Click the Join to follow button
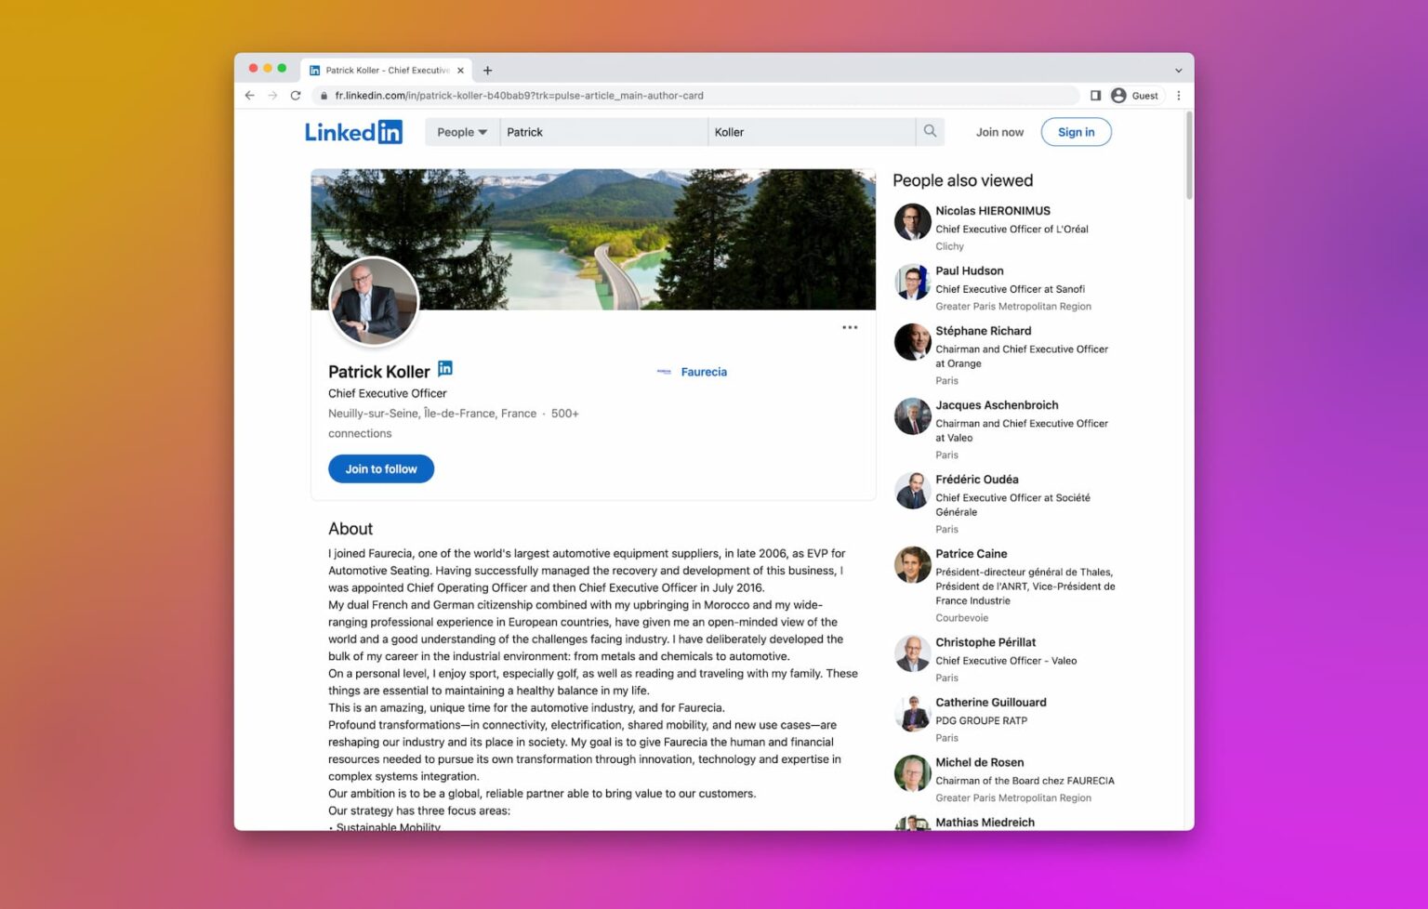Image resolution: width=1428 pixels, height=909 pixels. pos(380,468)
